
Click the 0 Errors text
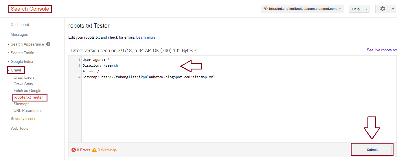tap(84, 150)
